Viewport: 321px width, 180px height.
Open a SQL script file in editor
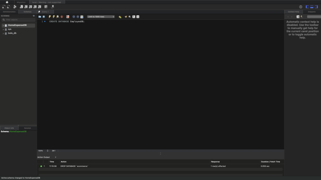40,17
